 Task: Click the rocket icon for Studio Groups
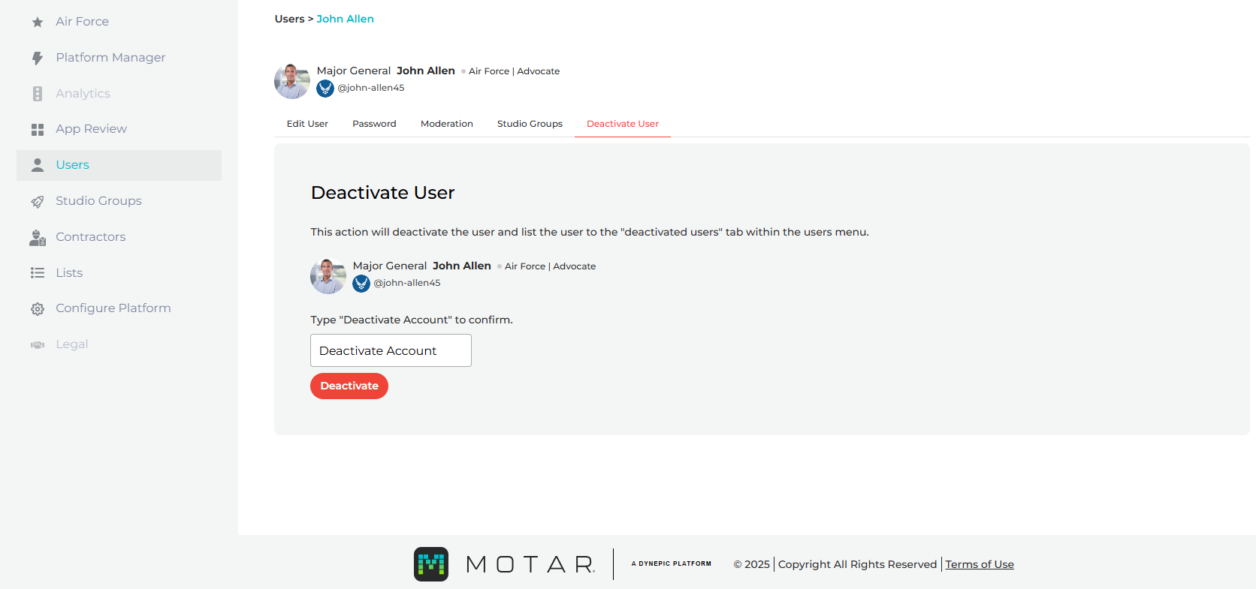pos(38,201)
